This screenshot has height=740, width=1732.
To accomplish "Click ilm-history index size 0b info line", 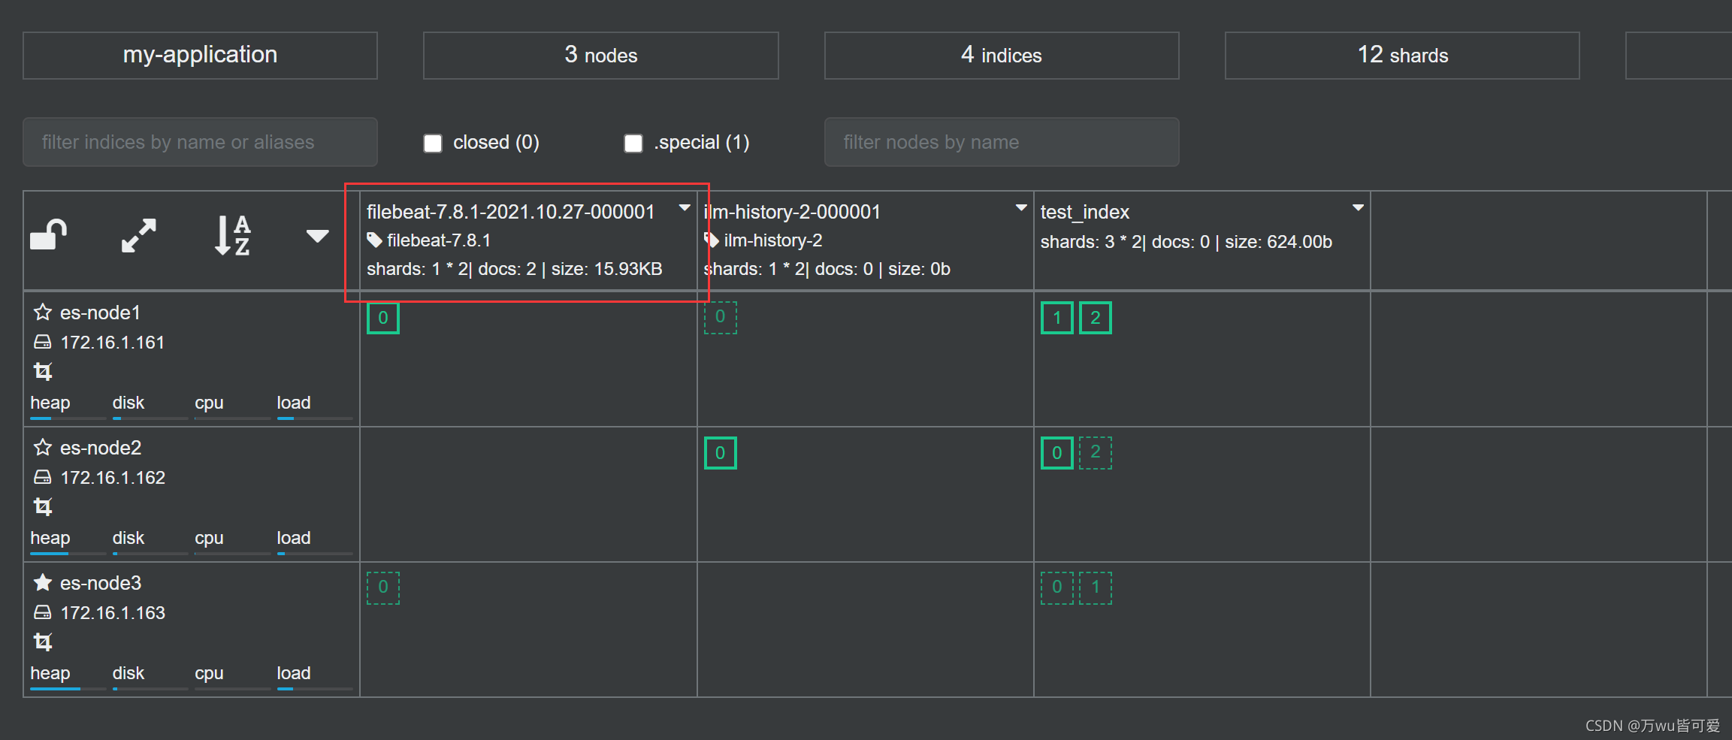I will [827, 269].
